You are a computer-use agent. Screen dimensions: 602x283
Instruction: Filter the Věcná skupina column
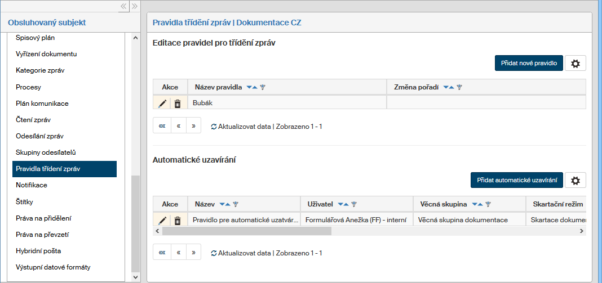(488, 204)
